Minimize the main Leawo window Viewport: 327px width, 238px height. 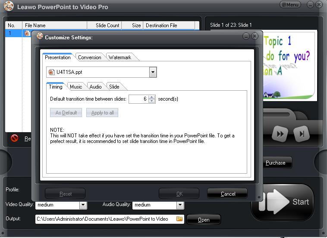(x=310, y=5)
